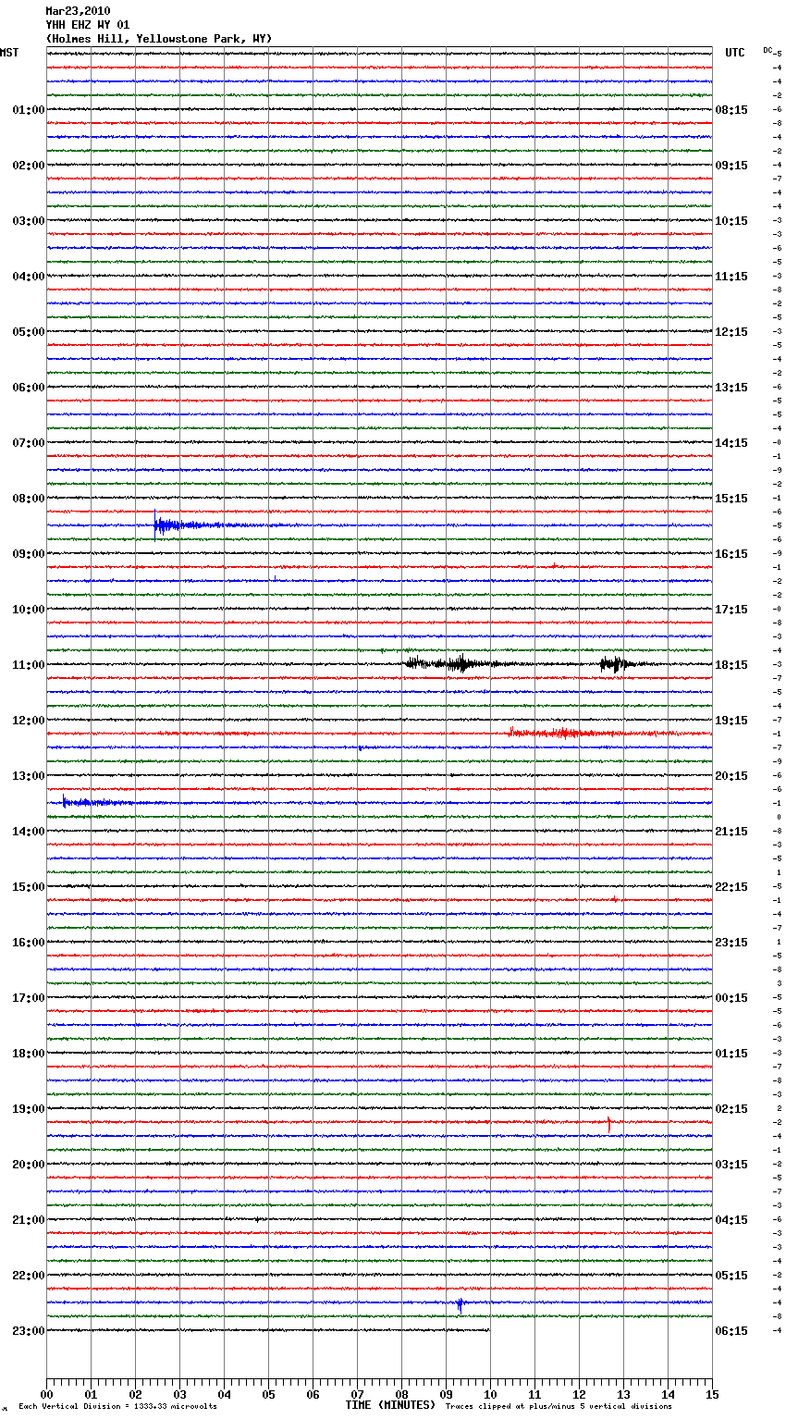The image size is (786, 1419).
Task: Click the 06:15 UTC time label
Action: [731, 1331]
